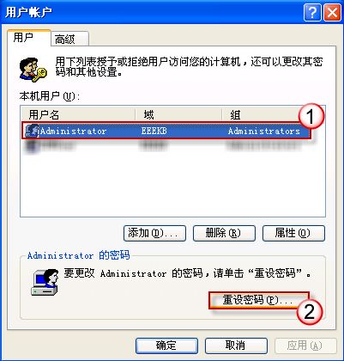Confirm with the 确定 button
344x361 pixels.
(166, 346)
